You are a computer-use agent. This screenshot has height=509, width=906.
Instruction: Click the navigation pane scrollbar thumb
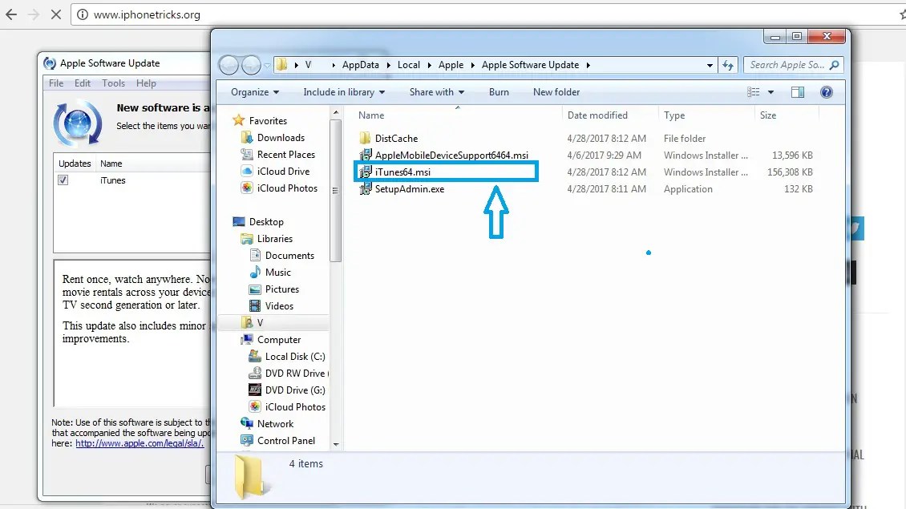pos(336,191)
